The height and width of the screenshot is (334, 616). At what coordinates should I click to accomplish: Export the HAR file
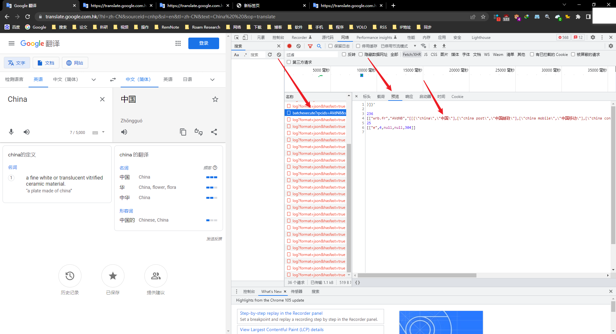click(x=444, y=46)
